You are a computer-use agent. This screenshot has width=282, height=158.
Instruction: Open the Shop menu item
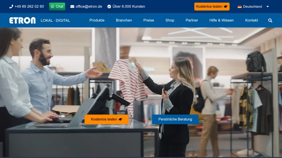pos(170,20)
